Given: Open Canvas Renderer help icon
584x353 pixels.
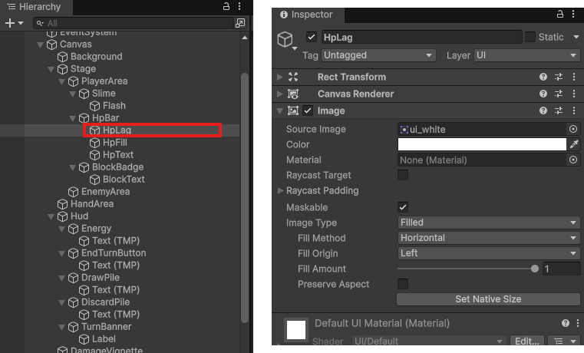Looking at the screenshot, I should (543, 94).
